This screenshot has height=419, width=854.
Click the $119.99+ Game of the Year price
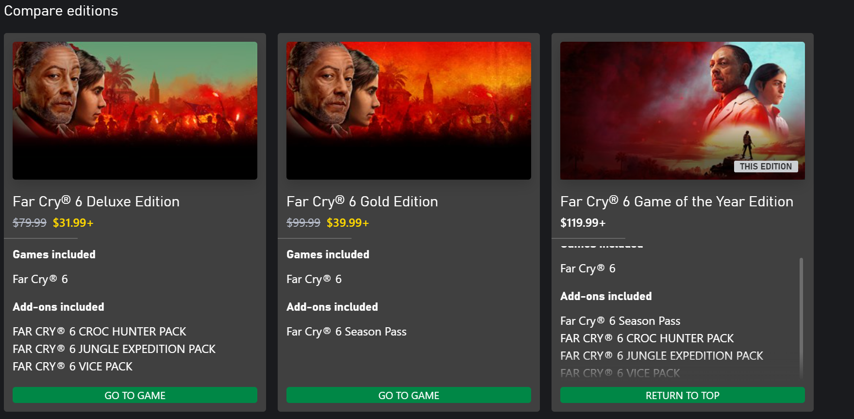point(583,223)
